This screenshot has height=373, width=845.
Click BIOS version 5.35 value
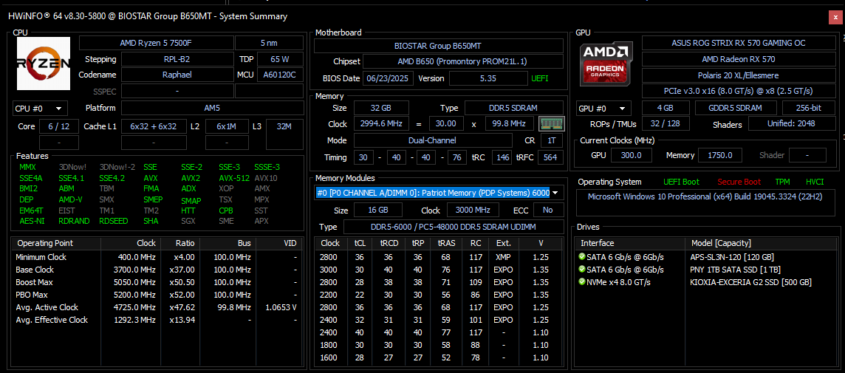pyautogui.click(x=488, y=78)
